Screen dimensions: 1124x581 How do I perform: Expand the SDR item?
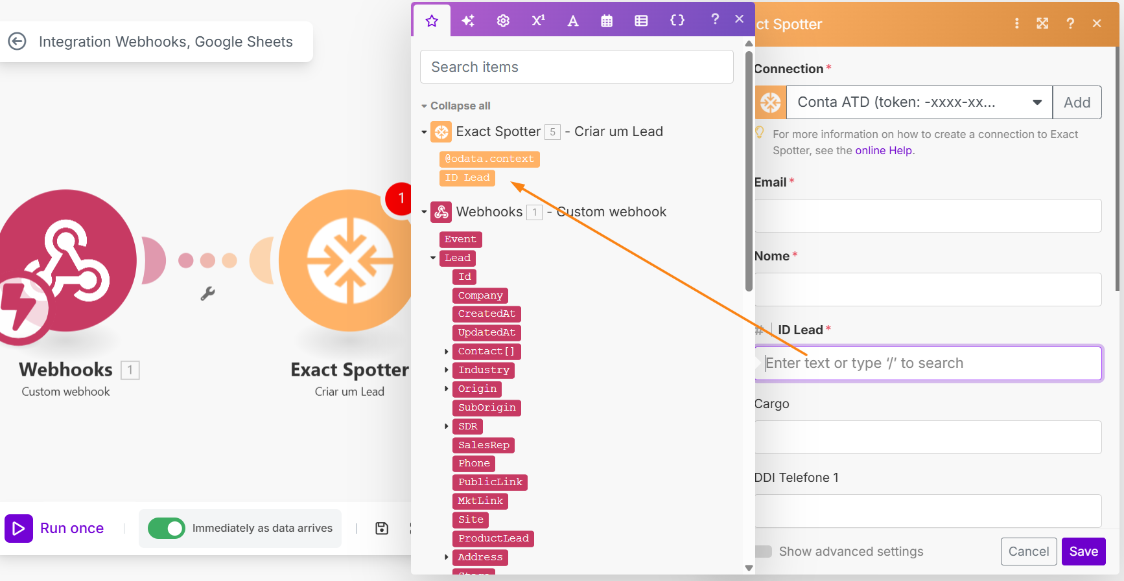click(446, 426)
